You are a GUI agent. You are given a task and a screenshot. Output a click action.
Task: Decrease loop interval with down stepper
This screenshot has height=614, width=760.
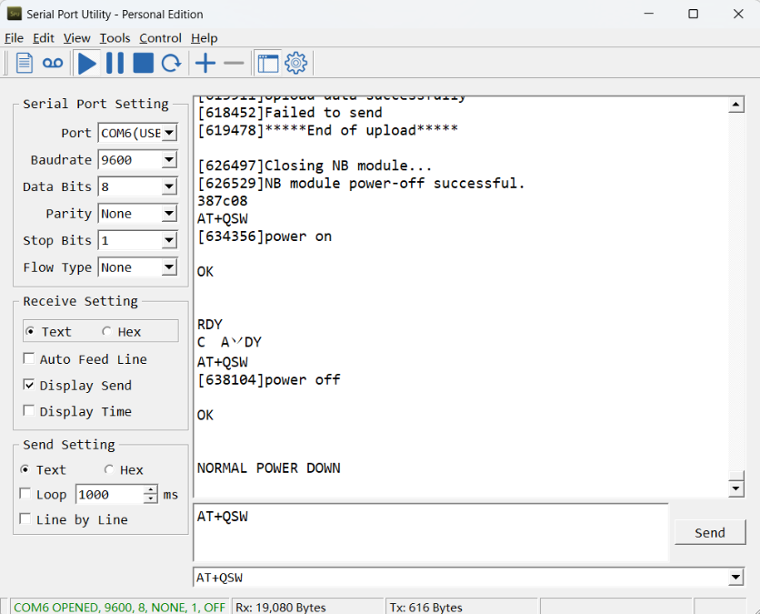(151, 499)
